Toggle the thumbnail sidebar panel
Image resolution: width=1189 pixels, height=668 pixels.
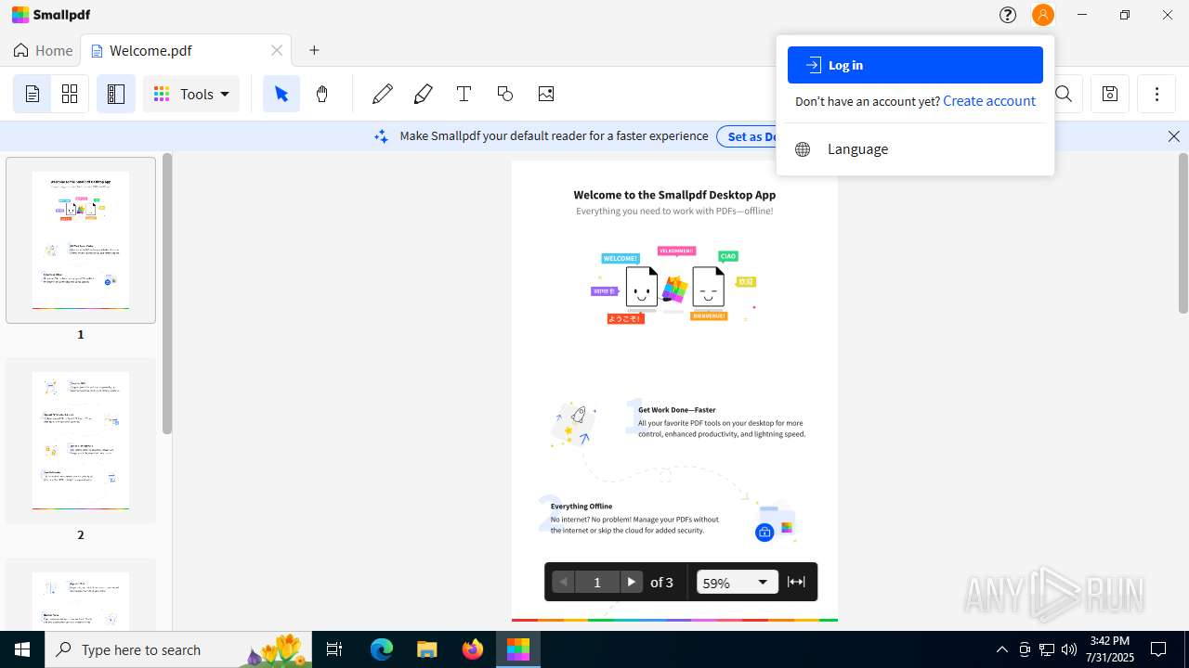click(116, 94)
